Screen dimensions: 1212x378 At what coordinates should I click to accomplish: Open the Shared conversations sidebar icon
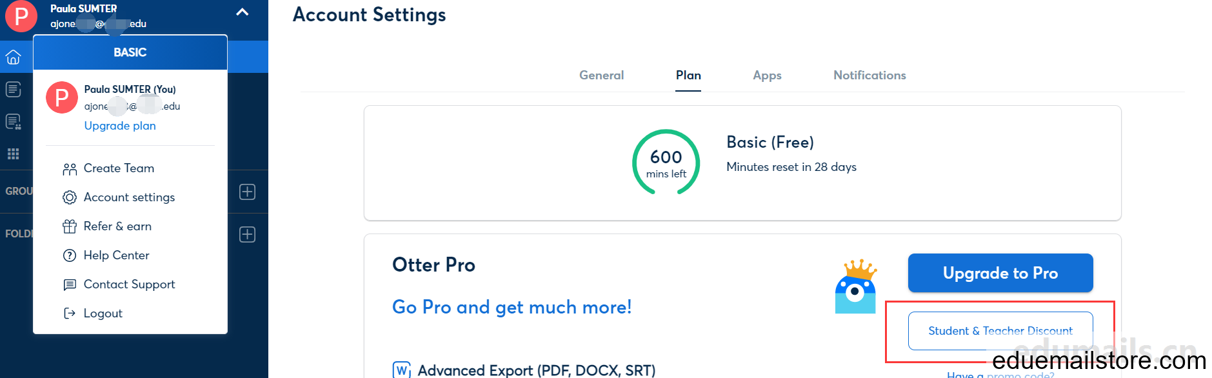13,121
